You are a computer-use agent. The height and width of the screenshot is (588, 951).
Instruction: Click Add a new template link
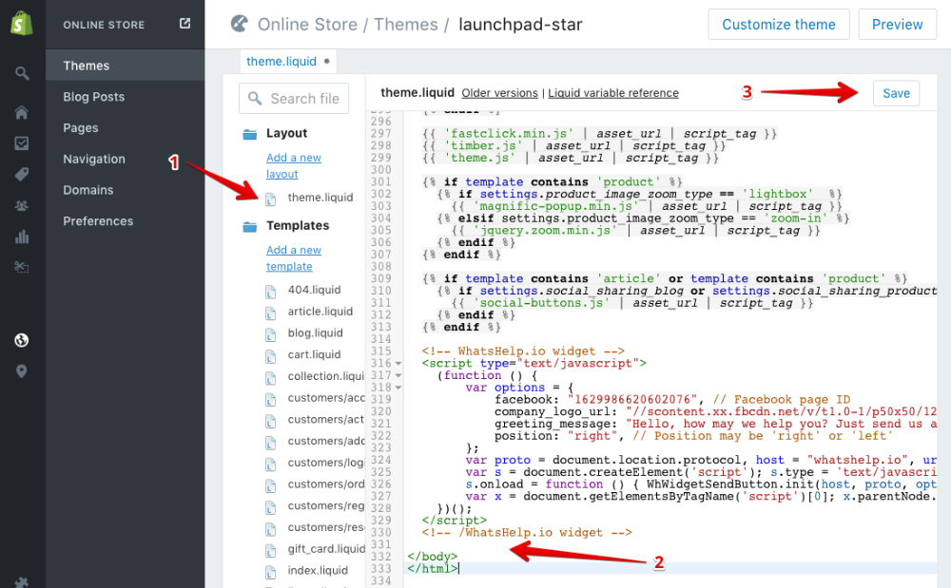tap(294, 258)
